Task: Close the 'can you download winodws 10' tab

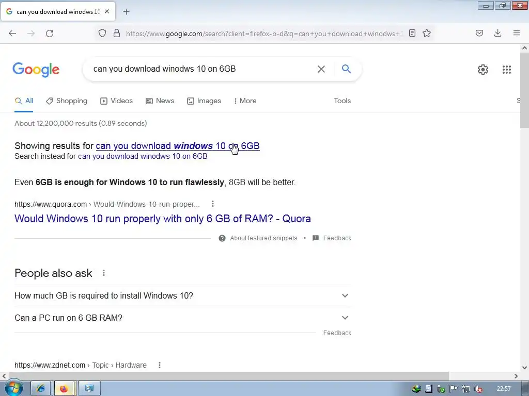Action: tap(107, 11)
